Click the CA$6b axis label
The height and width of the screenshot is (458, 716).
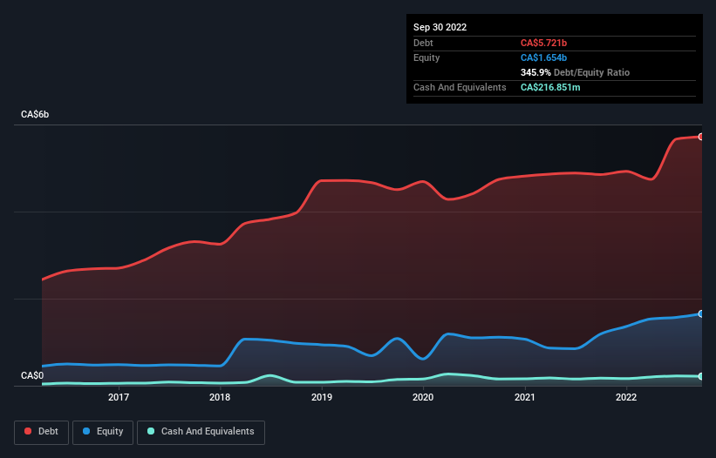click(x=35, y=114)
